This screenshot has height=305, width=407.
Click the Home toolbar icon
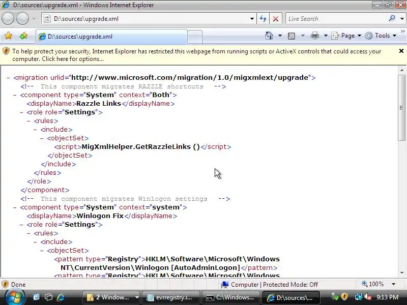(x=269, y=36)
